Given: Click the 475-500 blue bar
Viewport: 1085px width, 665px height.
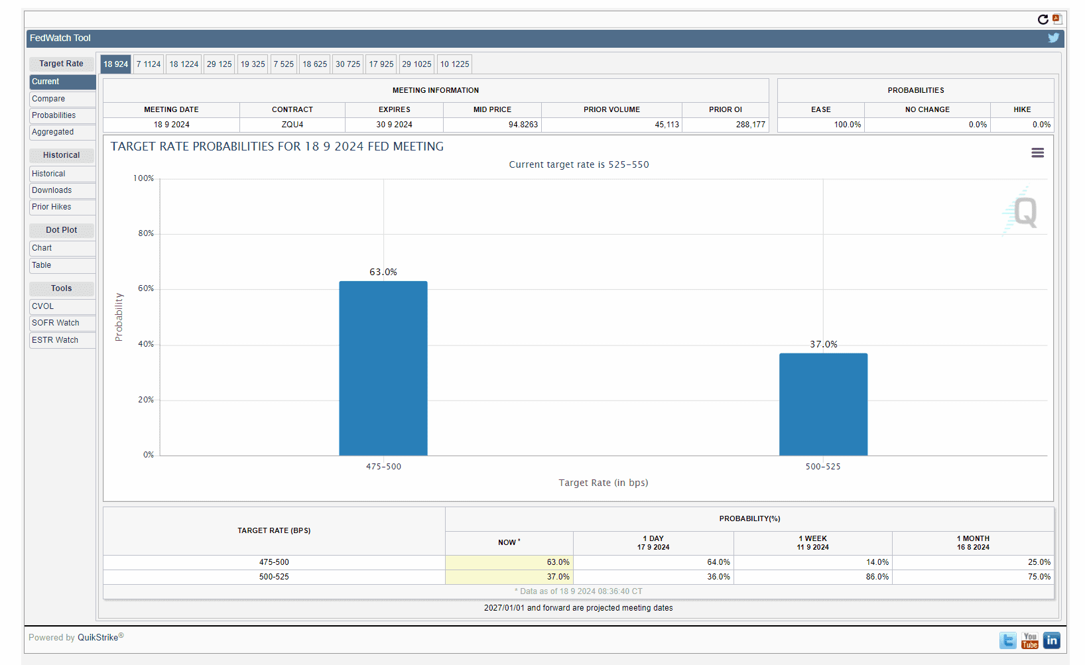Looking at the screenshot, I should pos(383,369).
